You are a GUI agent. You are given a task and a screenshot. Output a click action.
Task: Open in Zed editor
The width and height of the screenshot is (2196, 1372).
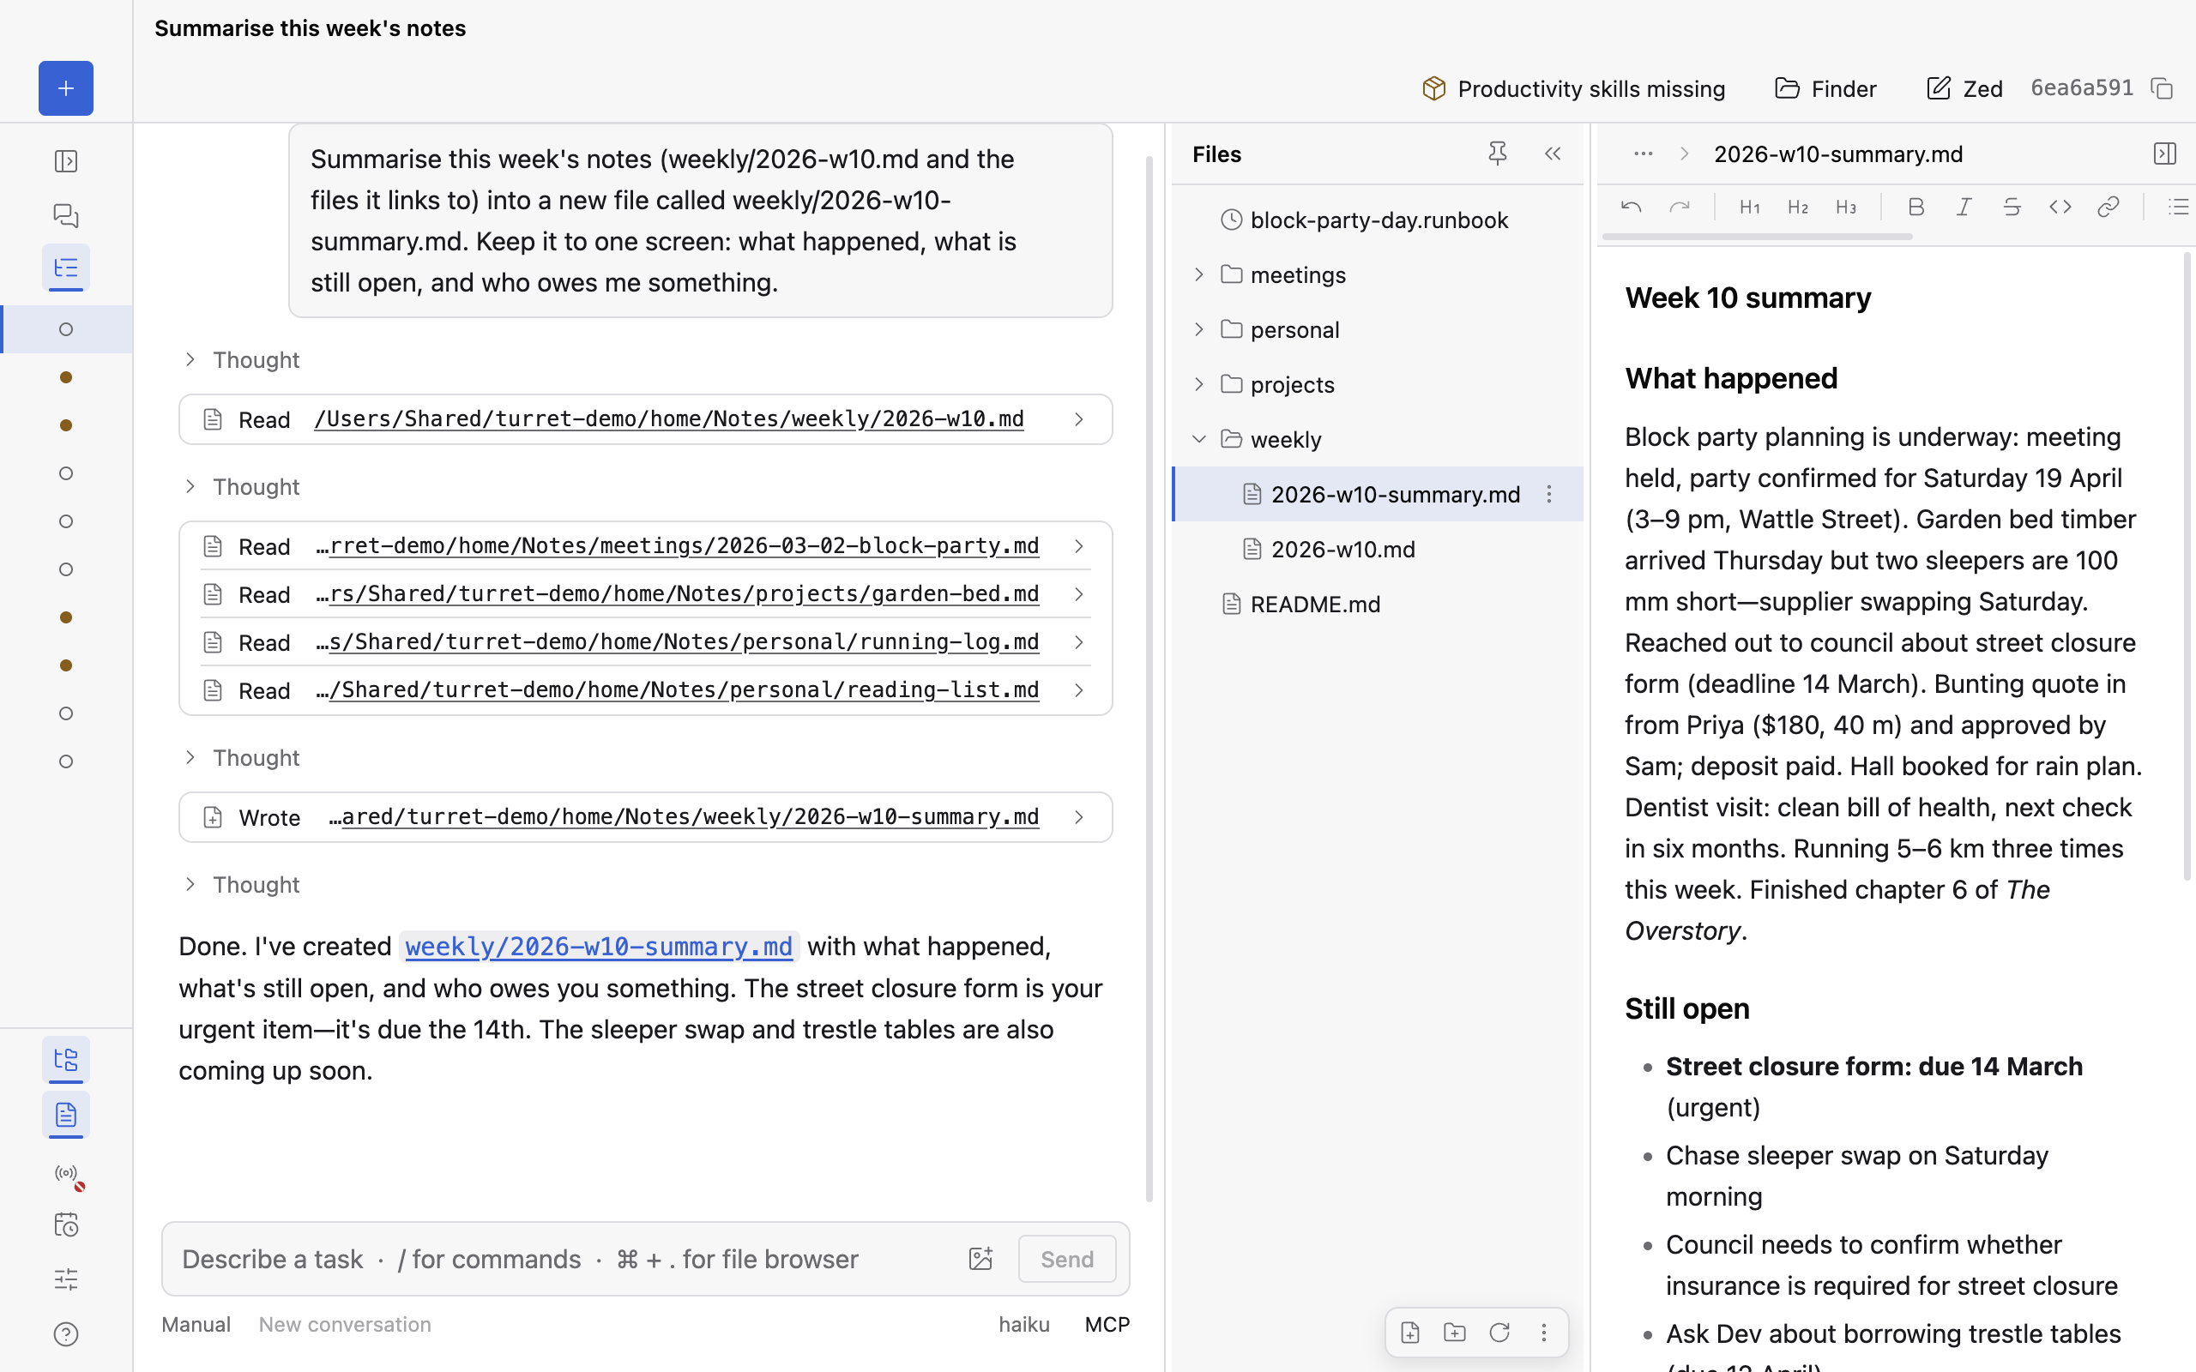tap(1964, 88)
